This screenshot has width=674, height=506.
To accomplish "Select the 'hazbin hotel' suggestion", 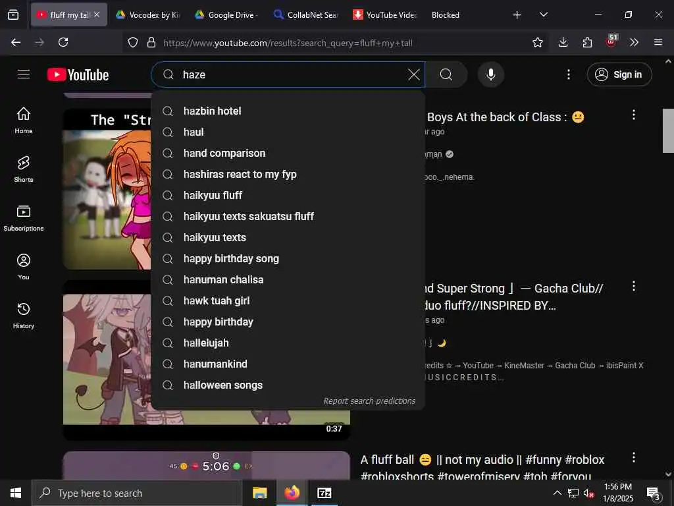I will tap(288, 111).
